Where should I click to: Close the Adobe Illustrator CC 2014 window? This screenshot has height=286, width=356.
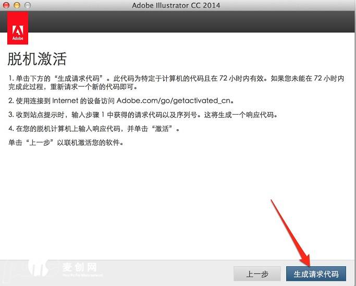[x=7, y=5]
